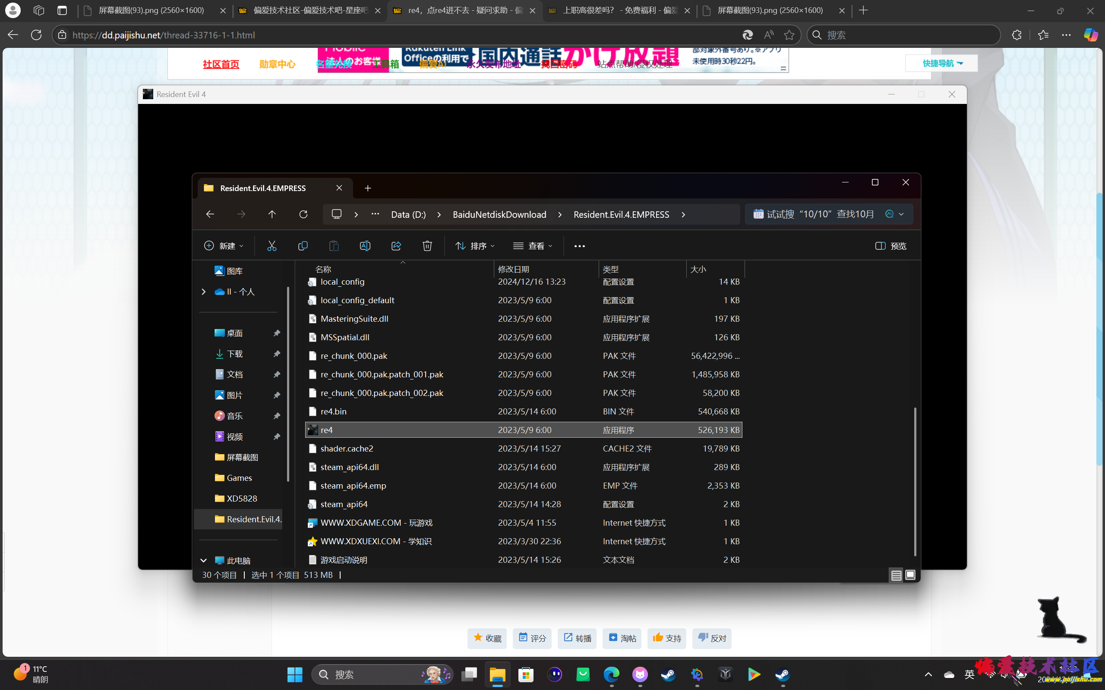Click the Copy icon in Explorer toolbar
This screenshot has width=1105, height=690.
(x=303, y=246)
